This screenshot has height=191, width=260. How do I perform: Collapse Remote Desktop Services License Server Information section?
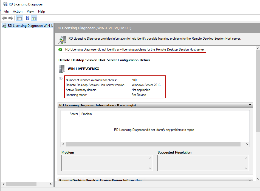click(250, 180)
